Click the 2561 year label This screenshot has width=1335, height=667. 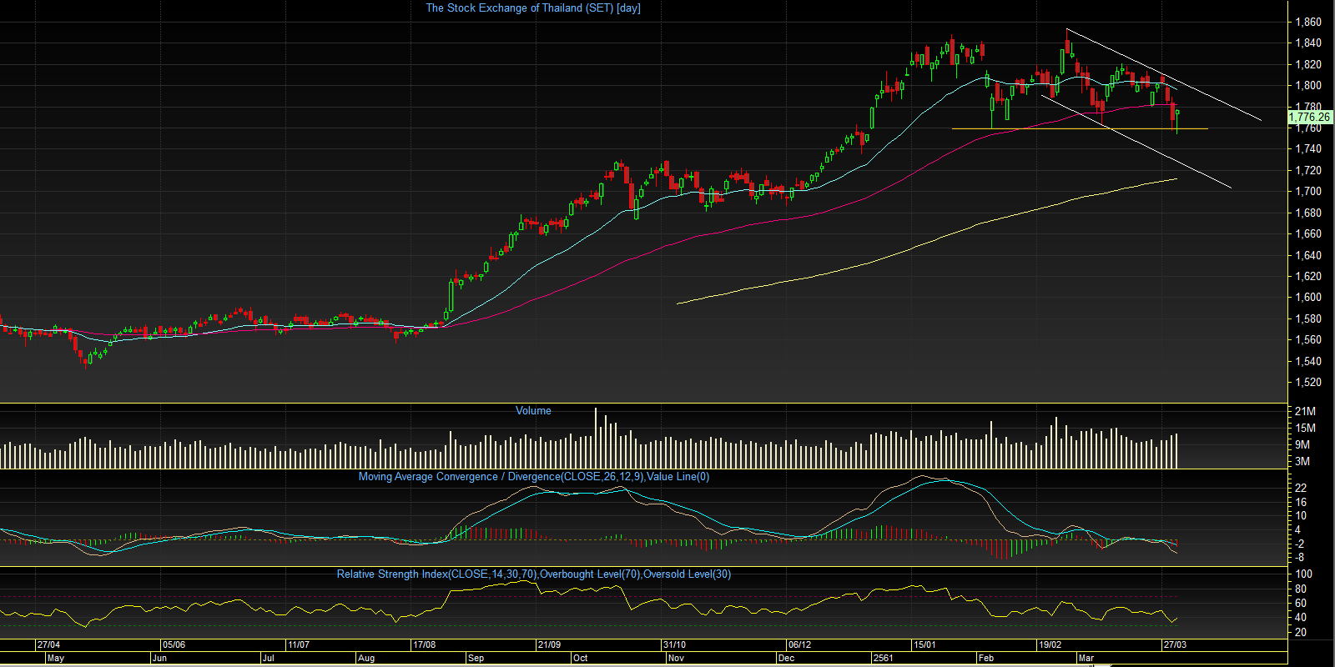click(x=883, y=659)
